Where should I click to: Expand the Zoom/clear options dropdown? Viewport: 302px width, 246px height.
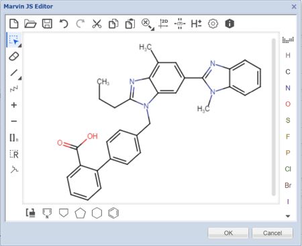point(152,29)
